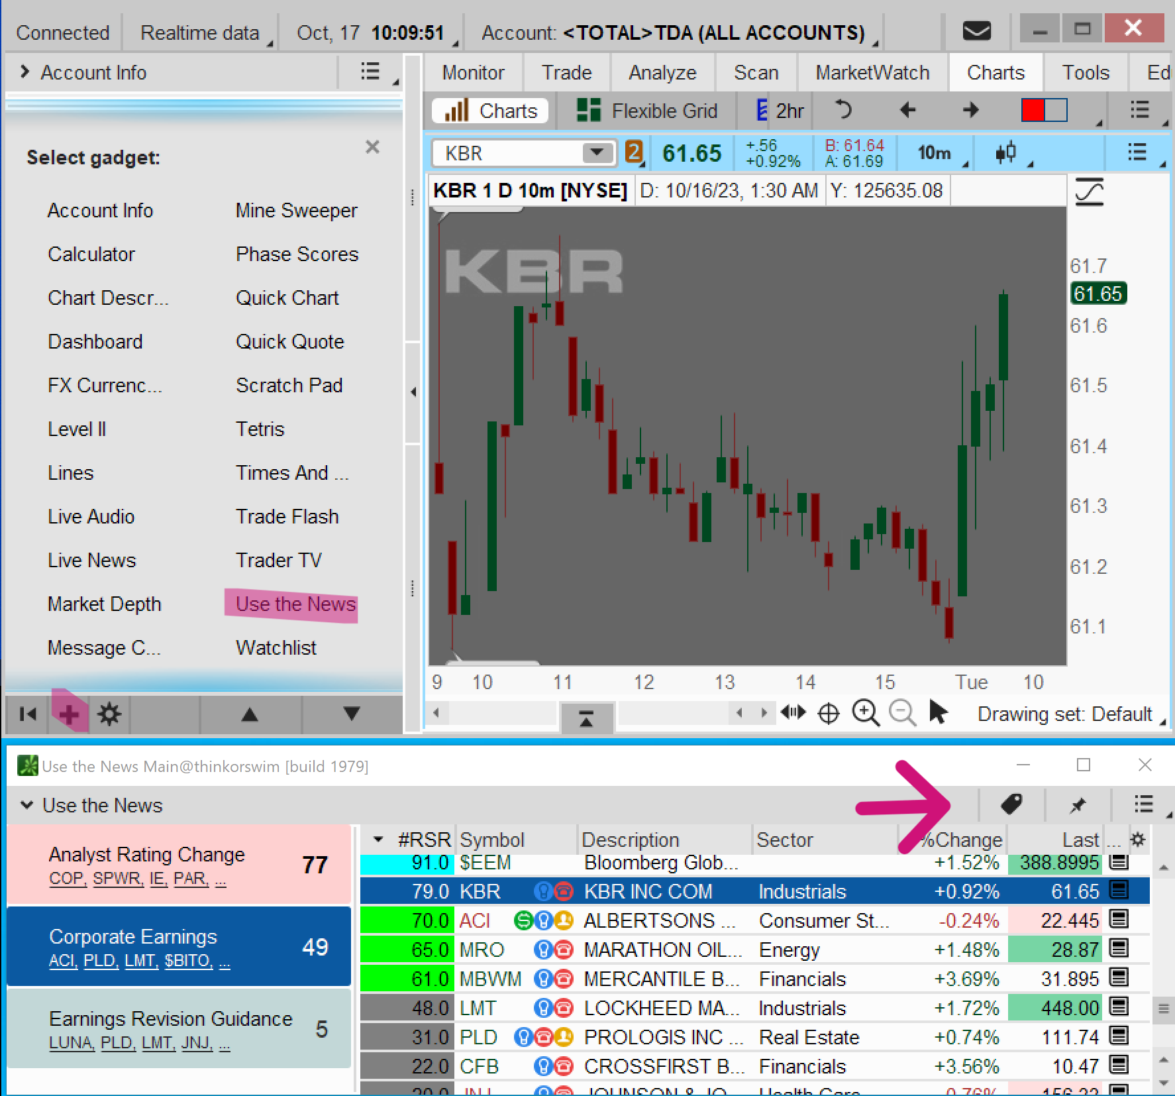Expand the Account Info section
Screen dimensions: 1175x1096
click(25, 72)
